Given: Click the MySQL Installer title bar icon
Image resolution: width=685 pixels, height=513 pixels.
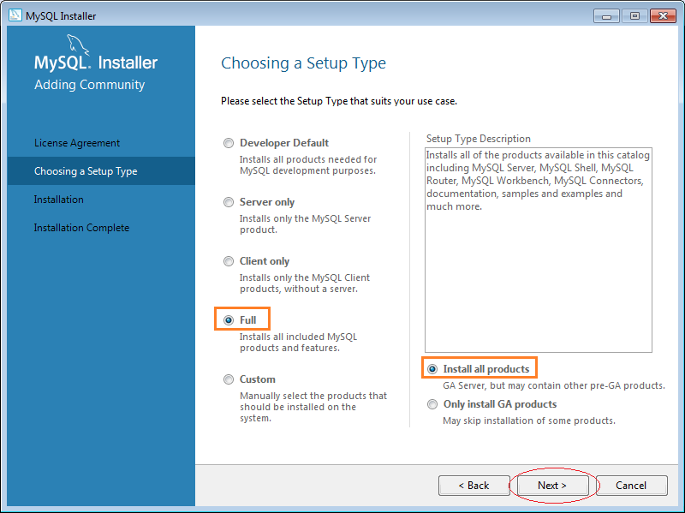Looking at the screenshot, I should pos(15,15).
